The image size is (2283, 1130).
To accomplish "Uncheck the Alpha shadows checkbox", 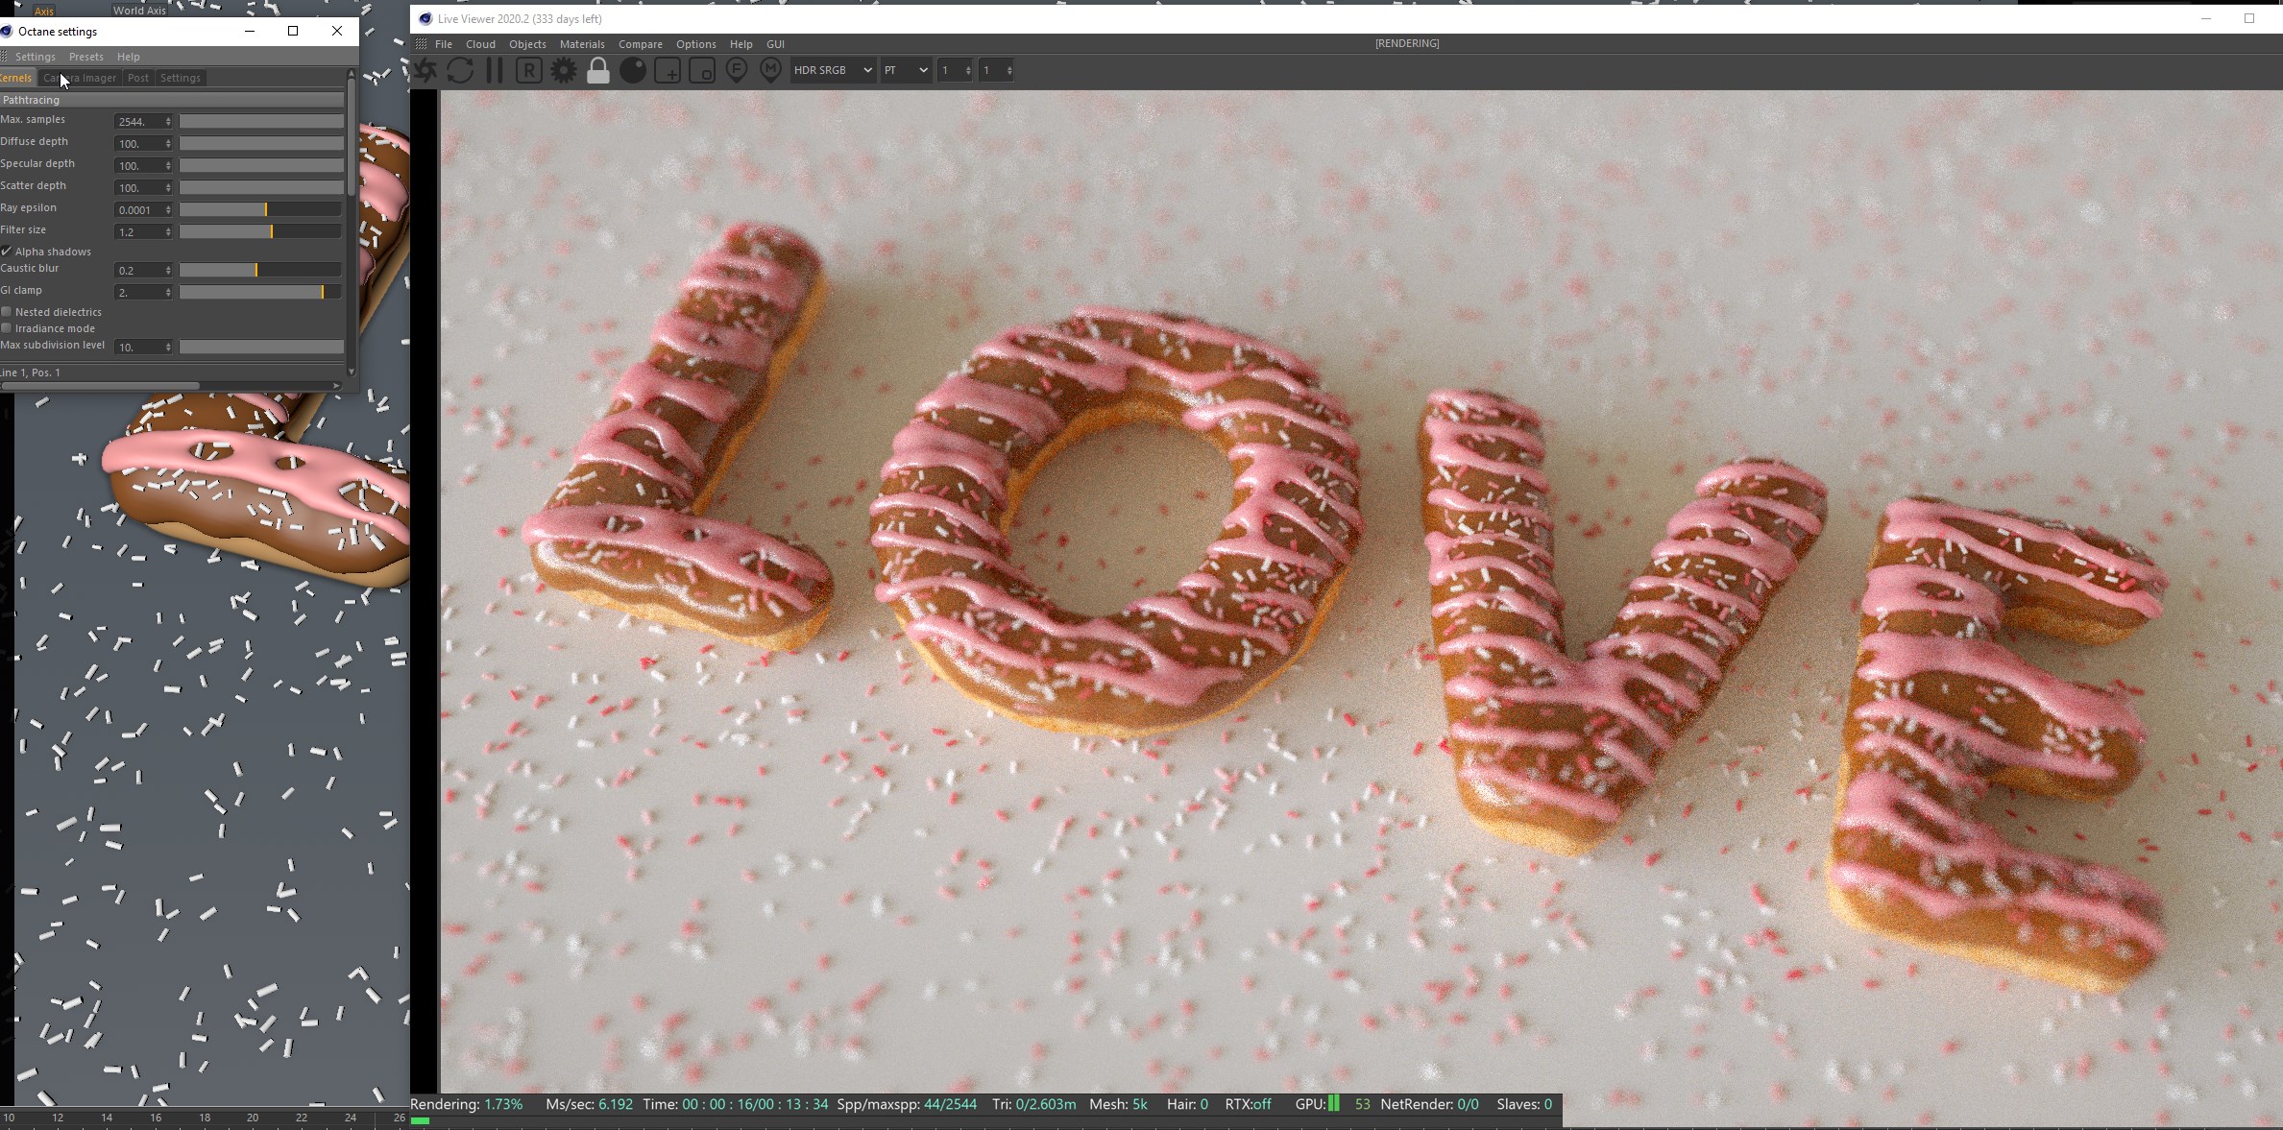I will 7,252.
